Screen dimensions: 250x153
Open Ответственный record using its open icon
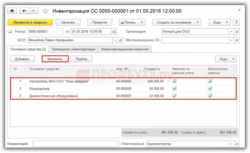(x=237, y=144)
